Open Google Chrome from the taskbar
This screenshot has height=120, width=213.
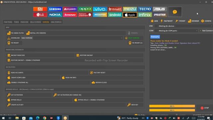tap(45, 118)
